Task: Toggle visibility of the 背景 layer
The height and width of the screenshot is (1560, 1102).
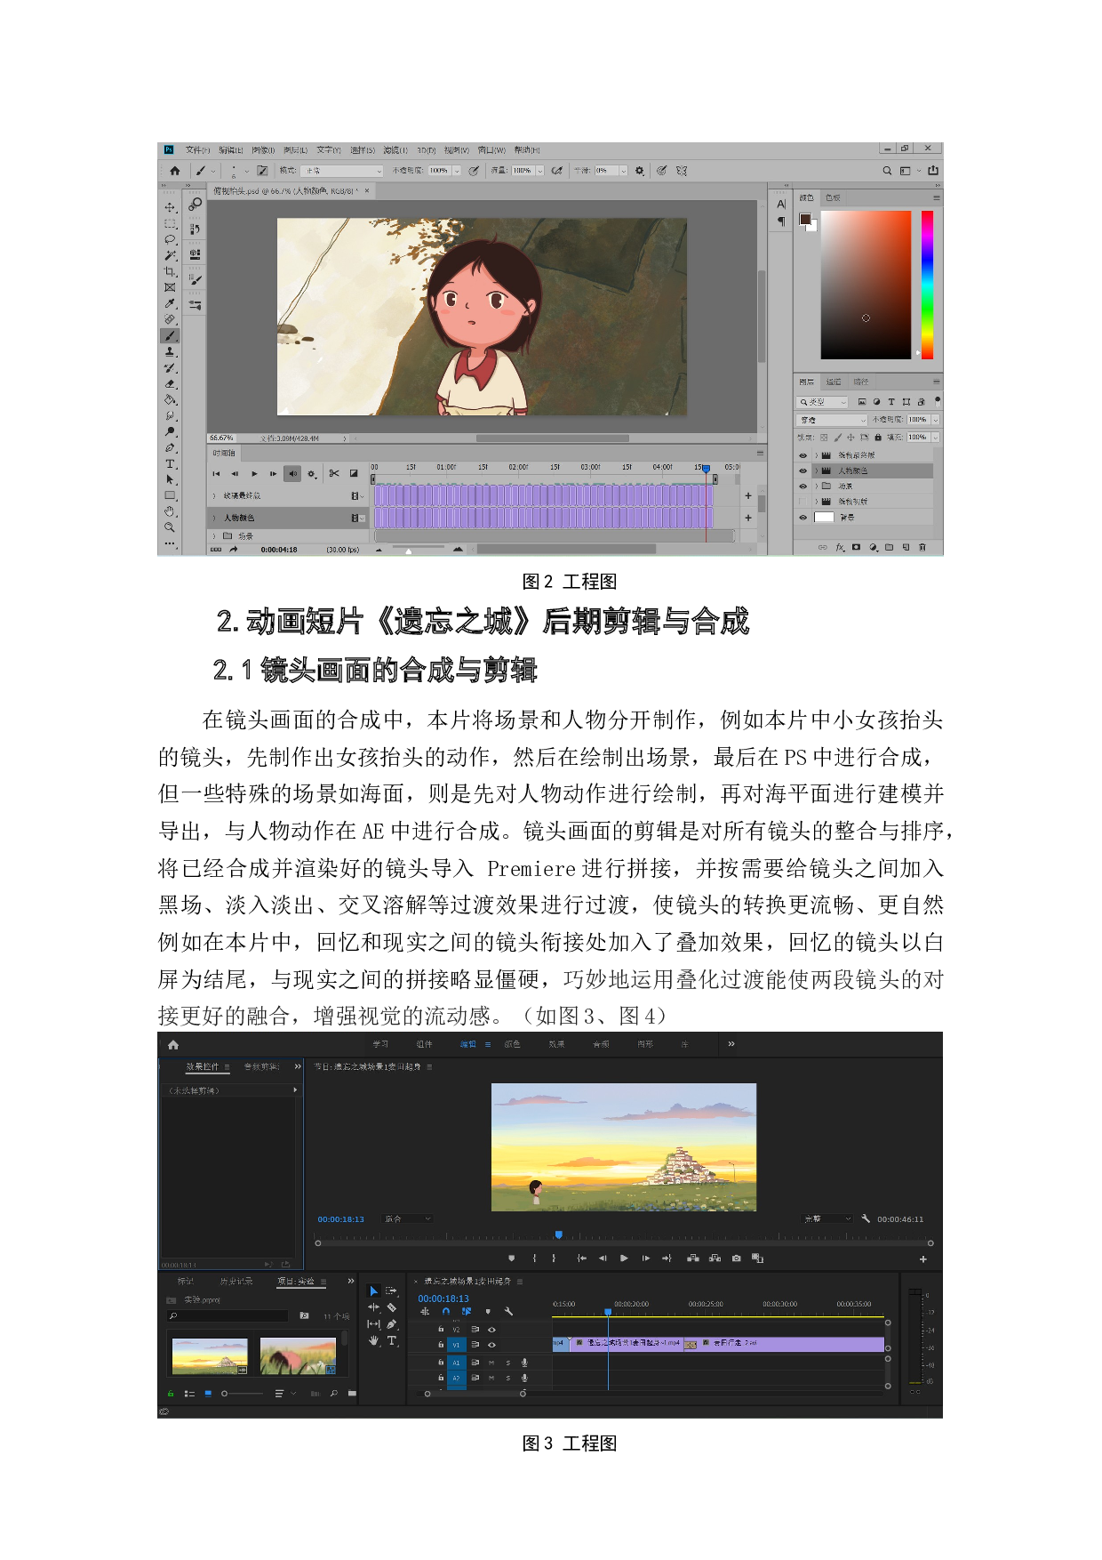Action: (x=803, y=517)
